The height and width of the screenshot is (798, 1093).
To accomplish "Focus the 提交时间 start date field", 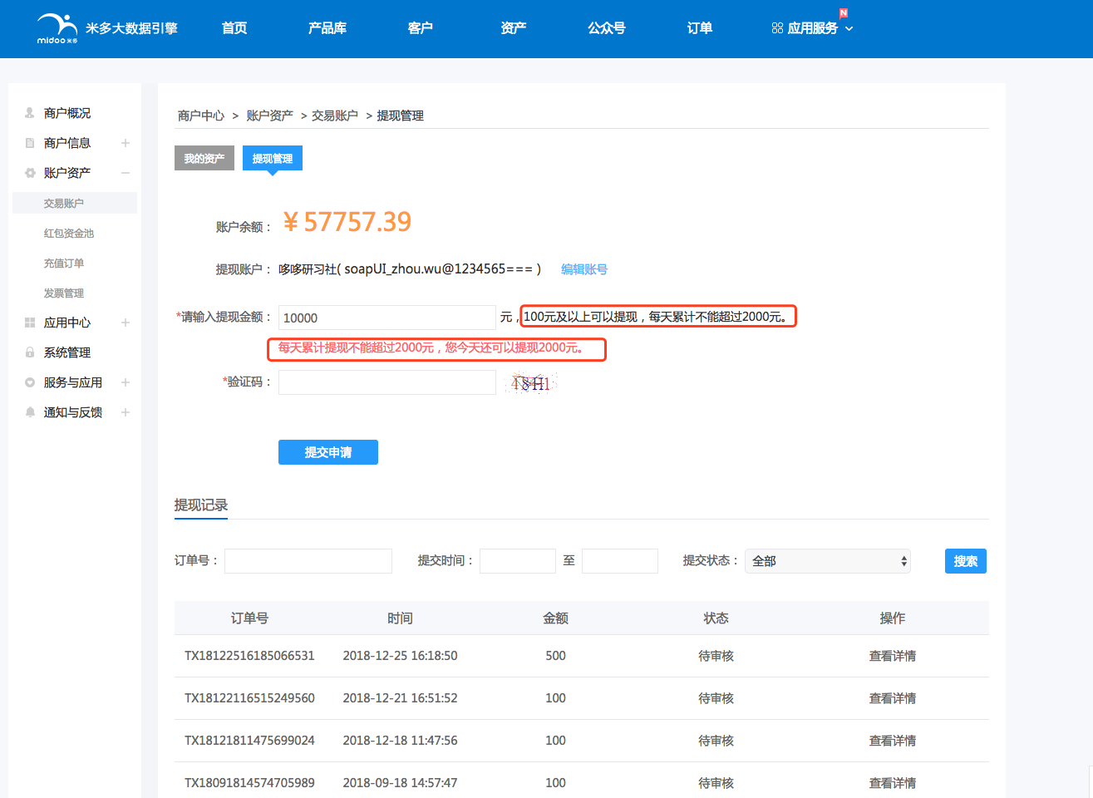I will pyautogui.click(x=518, y=561).
